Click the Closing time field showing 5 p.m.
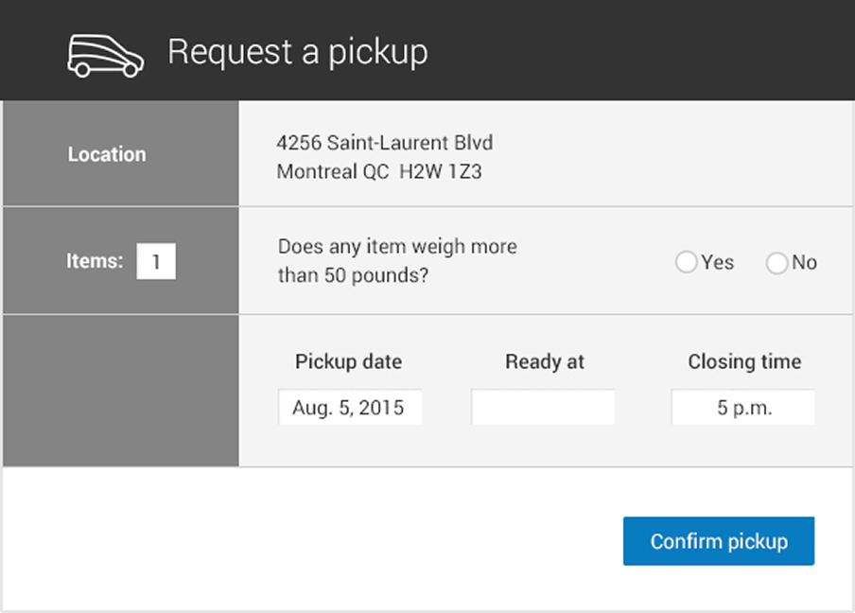 coord(743,407)
